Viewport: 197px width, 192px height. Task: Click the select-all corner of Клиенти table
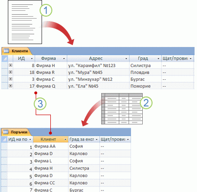point(5,58)
